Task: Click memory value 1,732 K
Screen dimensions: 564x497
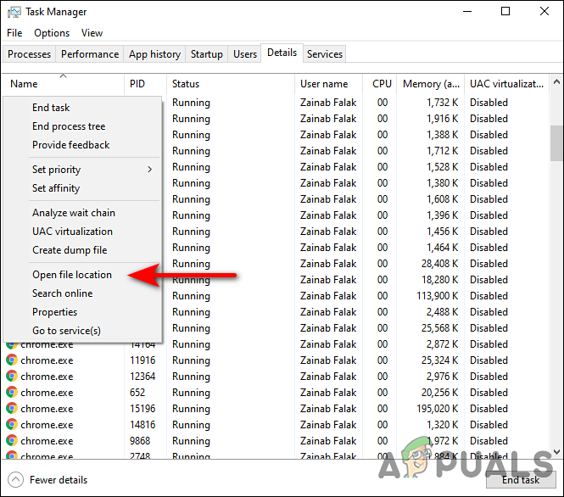Action: (x=443, y=103)
